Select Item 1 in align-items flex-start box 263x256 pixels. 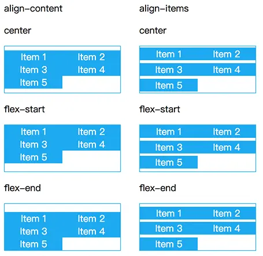point(169,131)
